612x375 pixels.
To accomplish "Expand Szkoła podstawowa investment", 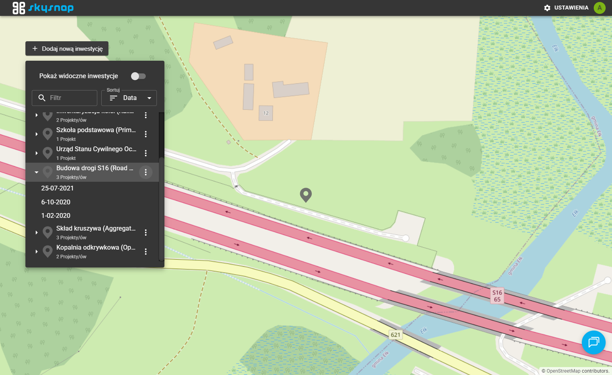I will point(37,134).
